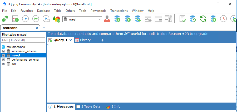Click the Copy Database to host icon

(x=213, y=19)
